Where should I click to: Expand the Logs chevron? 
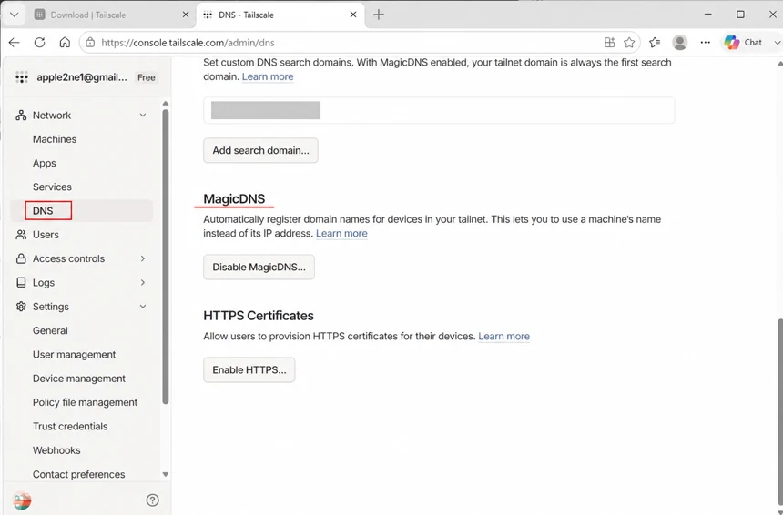click(143, 282)
